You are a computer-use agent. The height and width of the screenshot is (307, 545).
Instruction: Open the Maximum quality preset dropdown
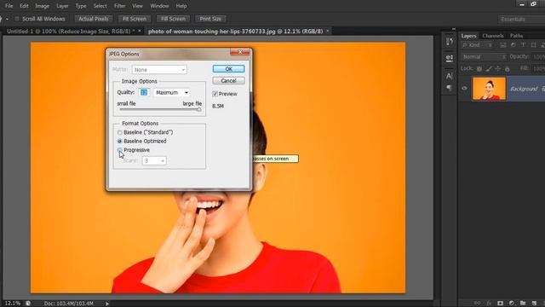click(x=172, y=93)
